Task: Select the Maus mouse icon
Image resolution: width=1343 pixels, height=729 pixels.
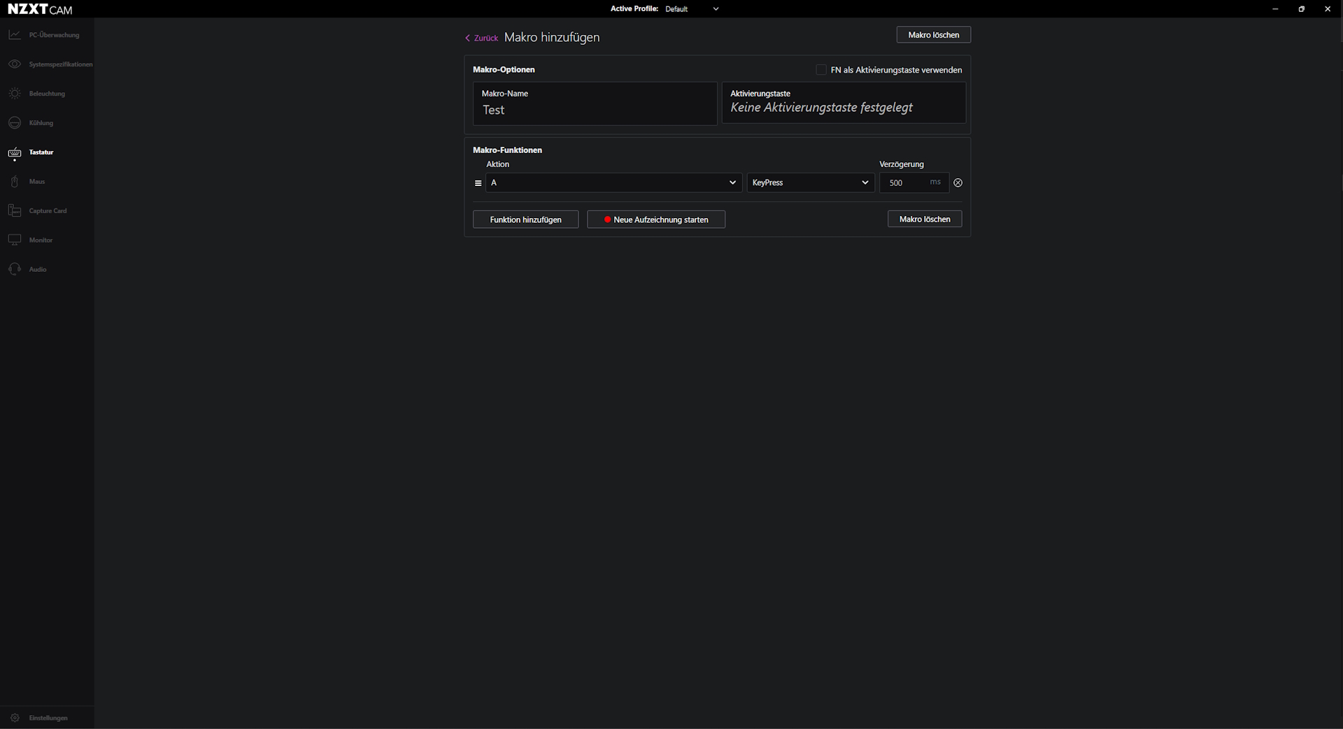Action: 15,182
